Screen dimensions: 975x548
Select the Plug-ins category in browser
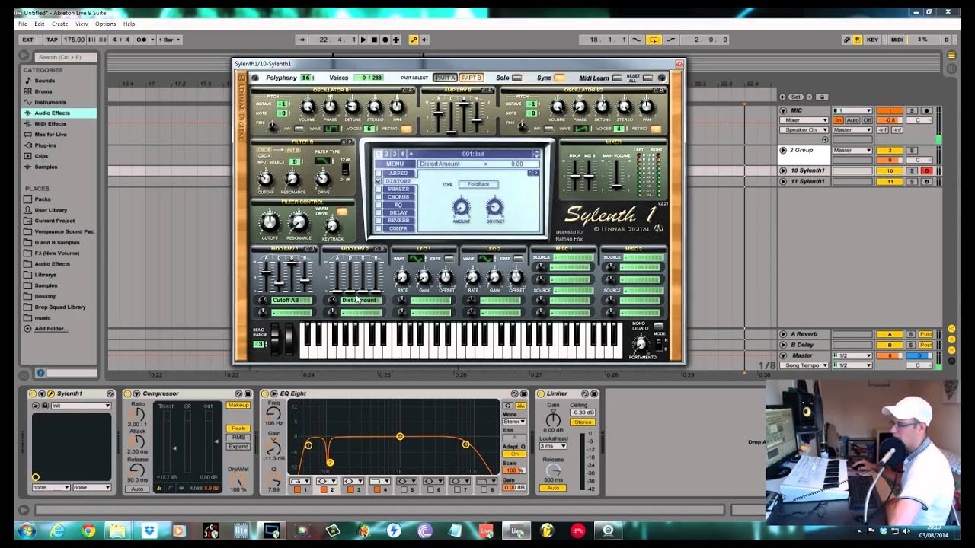pyautogui.click(x=45, y=145)
